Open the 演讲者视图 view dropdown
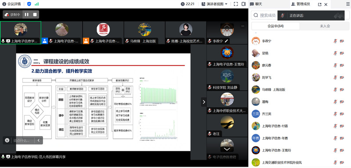 [214, 4]
